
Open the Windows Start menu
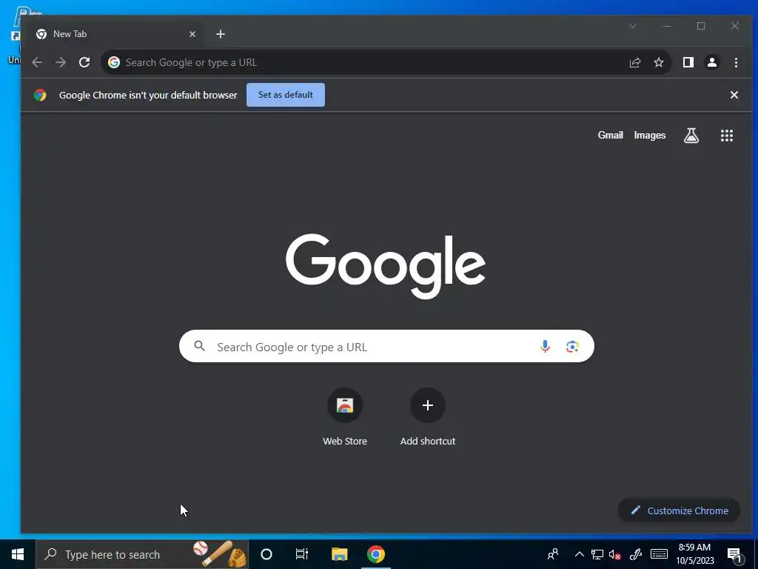tap(18, 554)
